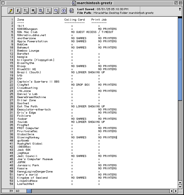Click 'HuskyNet Global' text

(x=30, y=144)
